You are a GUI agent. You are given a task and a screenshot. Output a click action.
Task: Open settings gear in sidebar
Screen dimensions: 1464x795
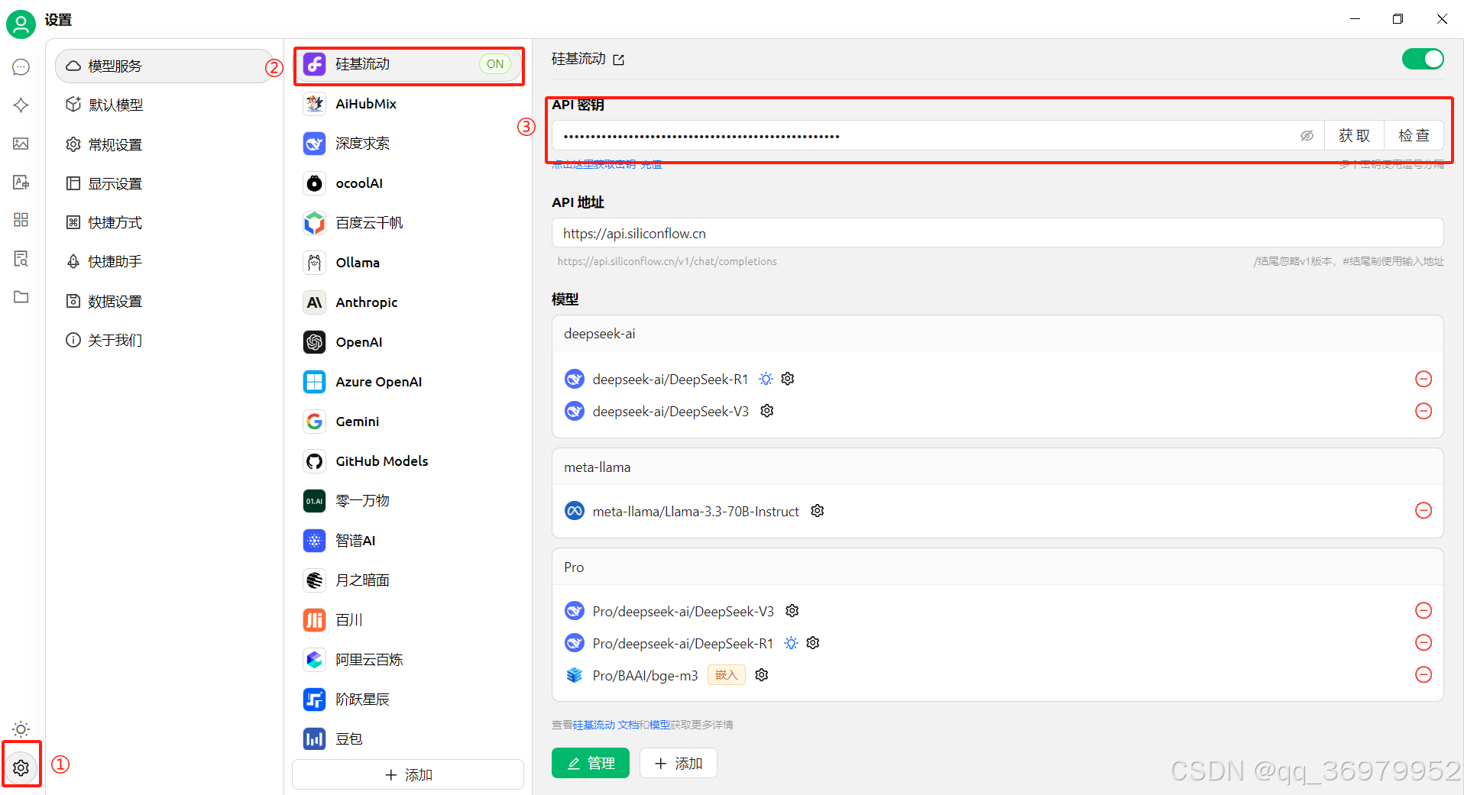[21, 768]
